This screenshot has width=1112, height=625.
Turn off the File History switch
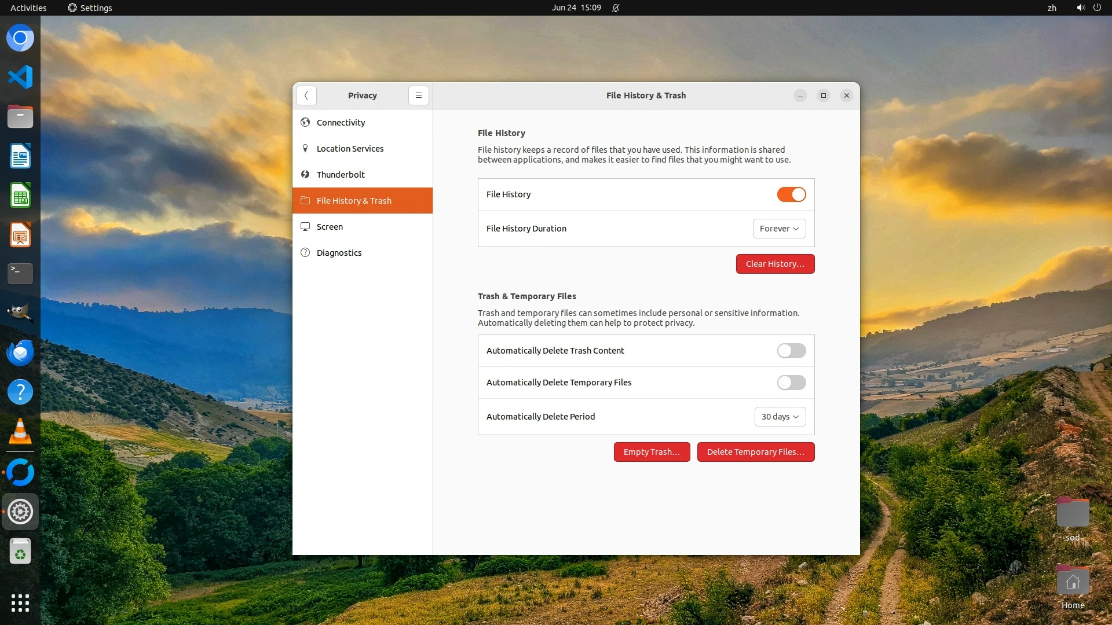click(x=791, y=194)
